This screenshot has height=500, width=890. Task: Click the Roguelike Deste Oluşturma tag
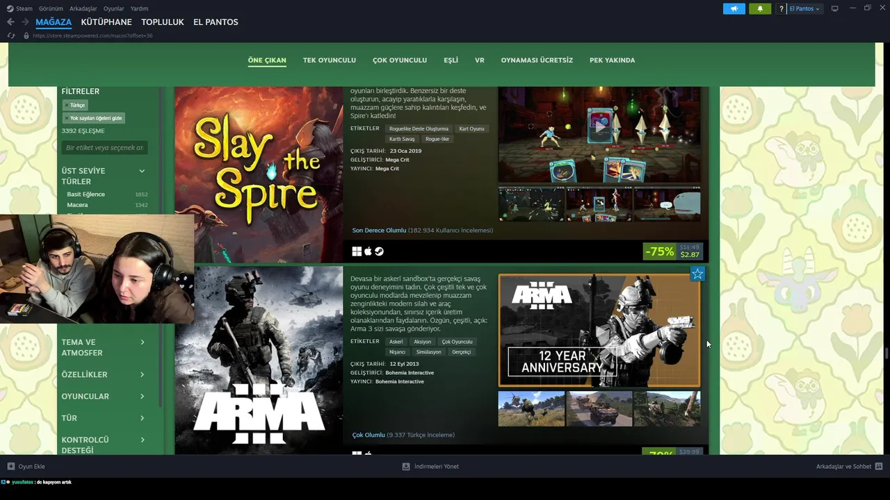(x=419, y=128)
